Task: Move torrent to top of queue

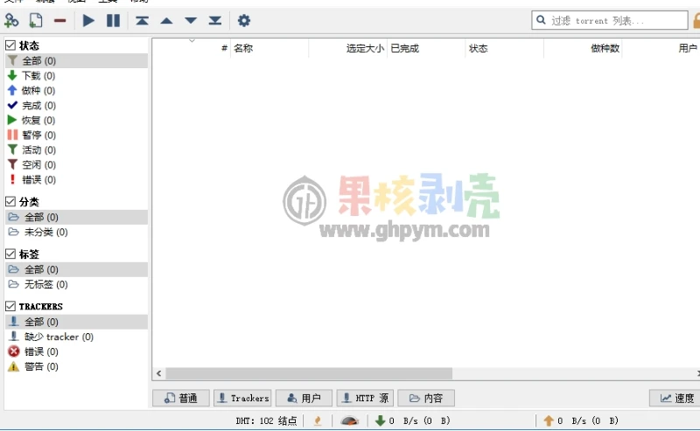Action: (x=143, y=20)
